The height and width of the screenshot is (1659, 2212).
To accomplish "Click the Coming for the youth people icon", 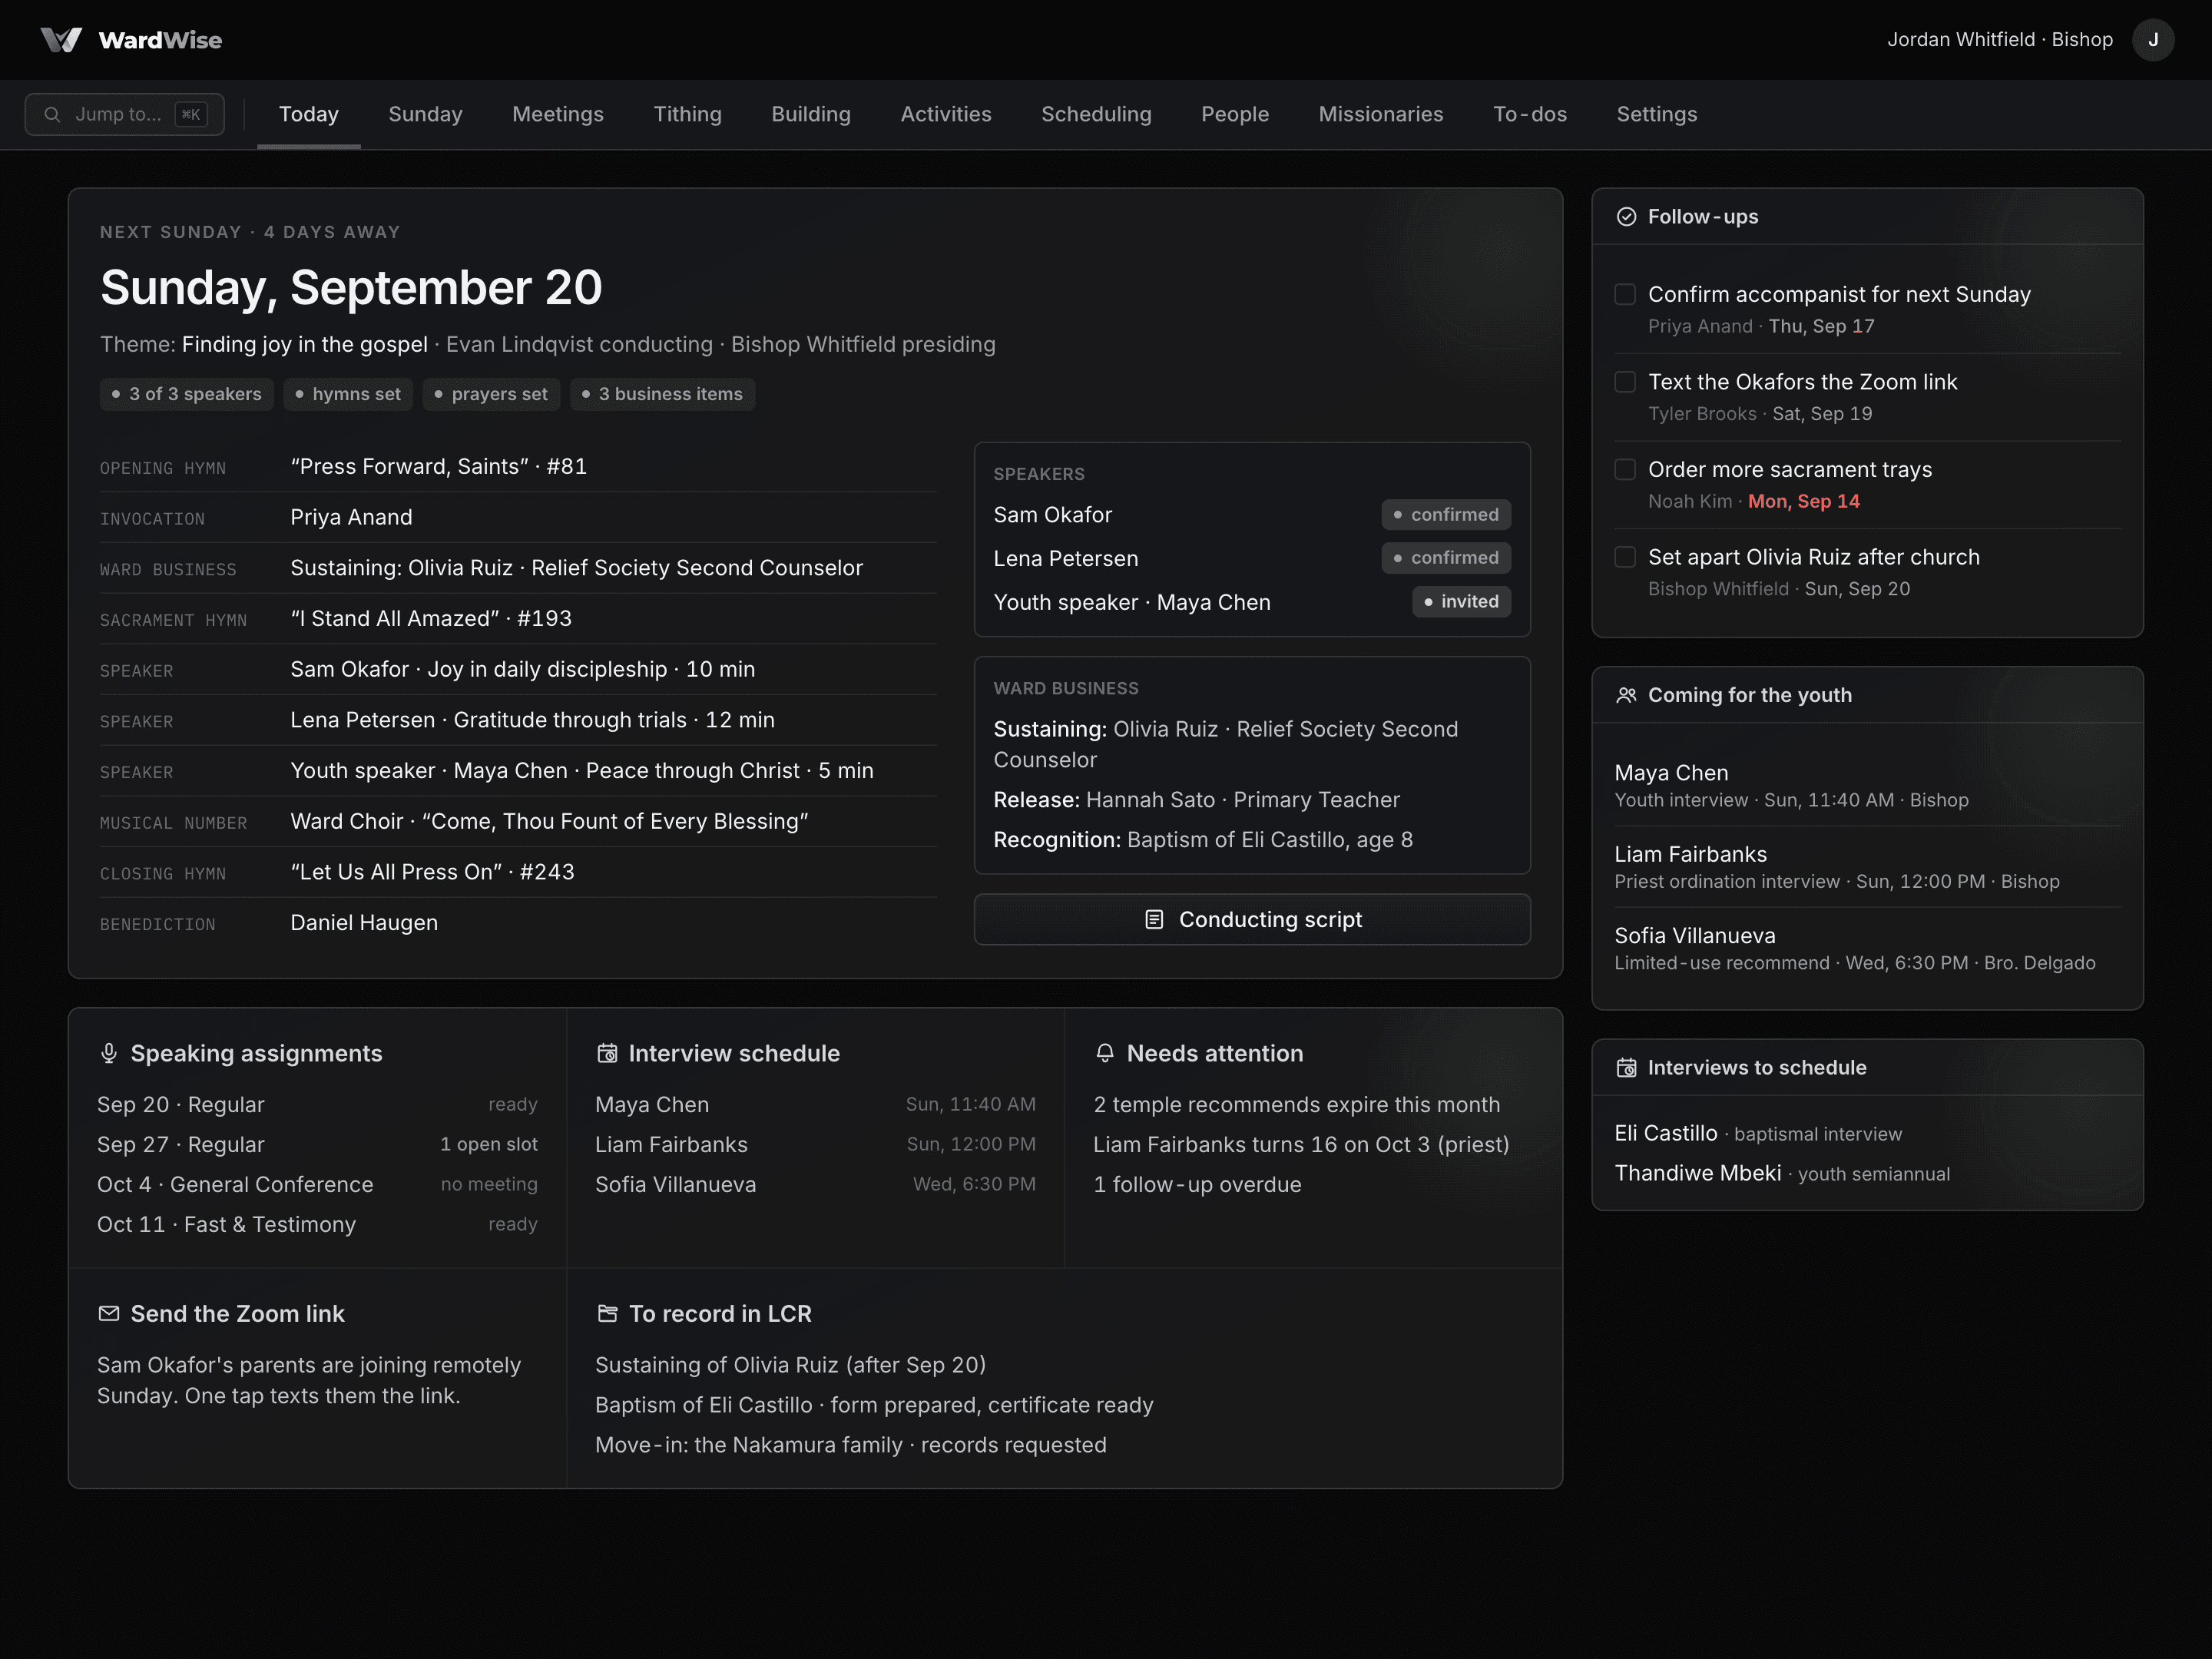I will click(1626, 695).
